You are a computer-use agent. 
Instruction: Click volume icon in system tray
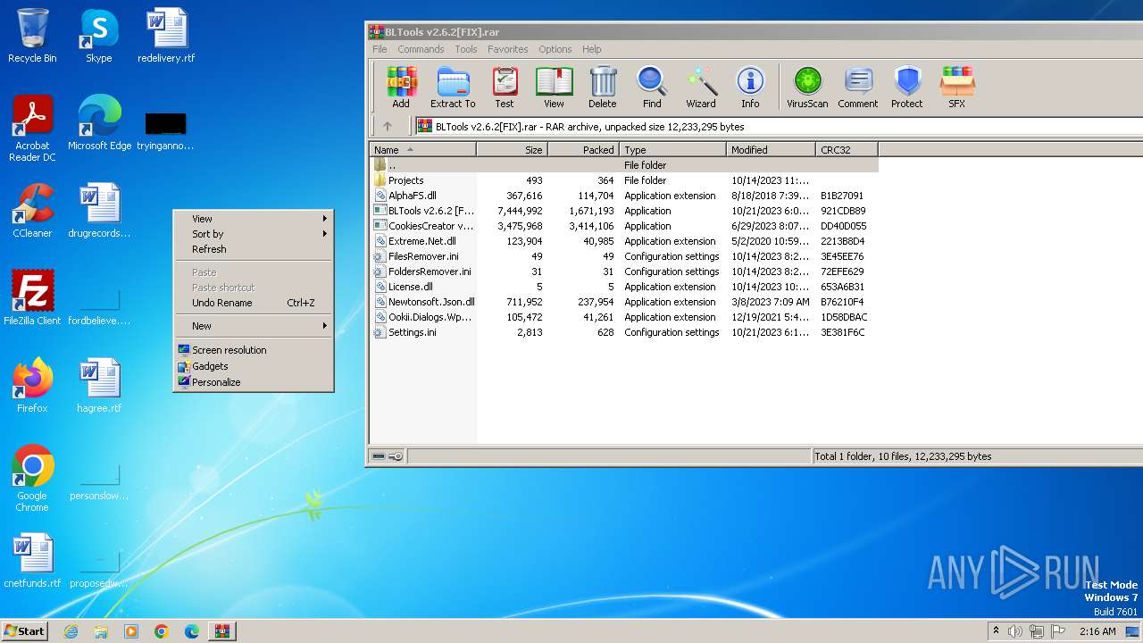point(1014,631)
